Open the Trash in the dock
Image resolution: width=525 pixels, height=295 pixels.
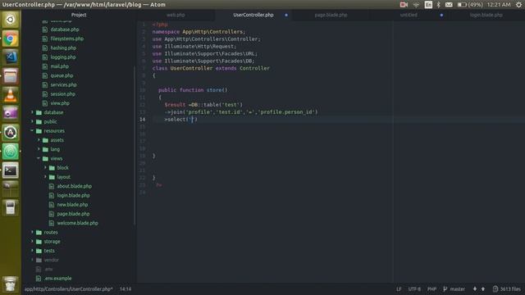pos(11,284)
